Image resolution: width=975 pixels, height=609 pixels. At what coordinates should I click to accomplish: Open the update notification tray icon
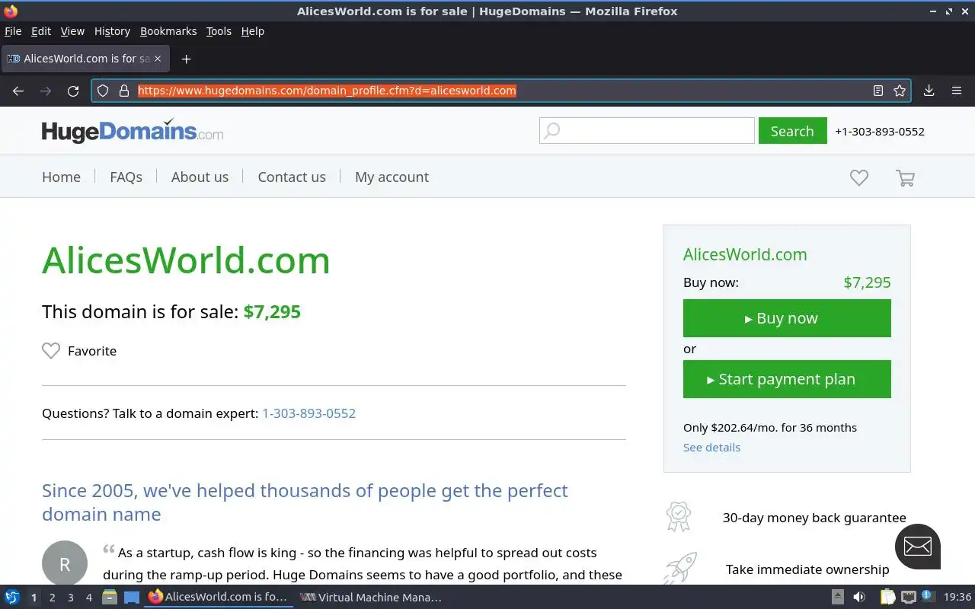[928, 597]
